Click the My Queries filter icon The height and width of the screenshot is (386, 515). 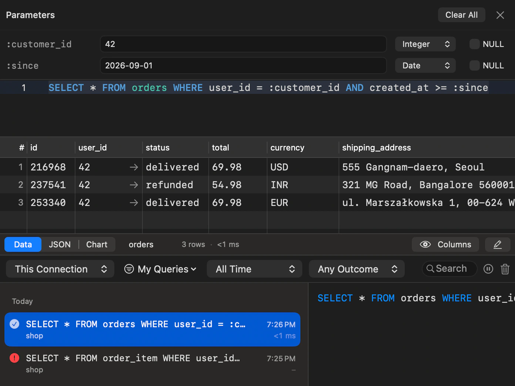[x=129, y=269]
